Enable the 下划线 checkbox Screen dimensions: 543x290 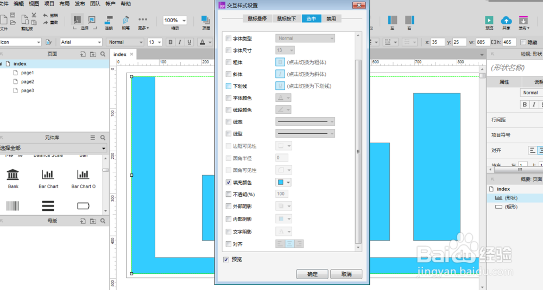coord(228,86)
